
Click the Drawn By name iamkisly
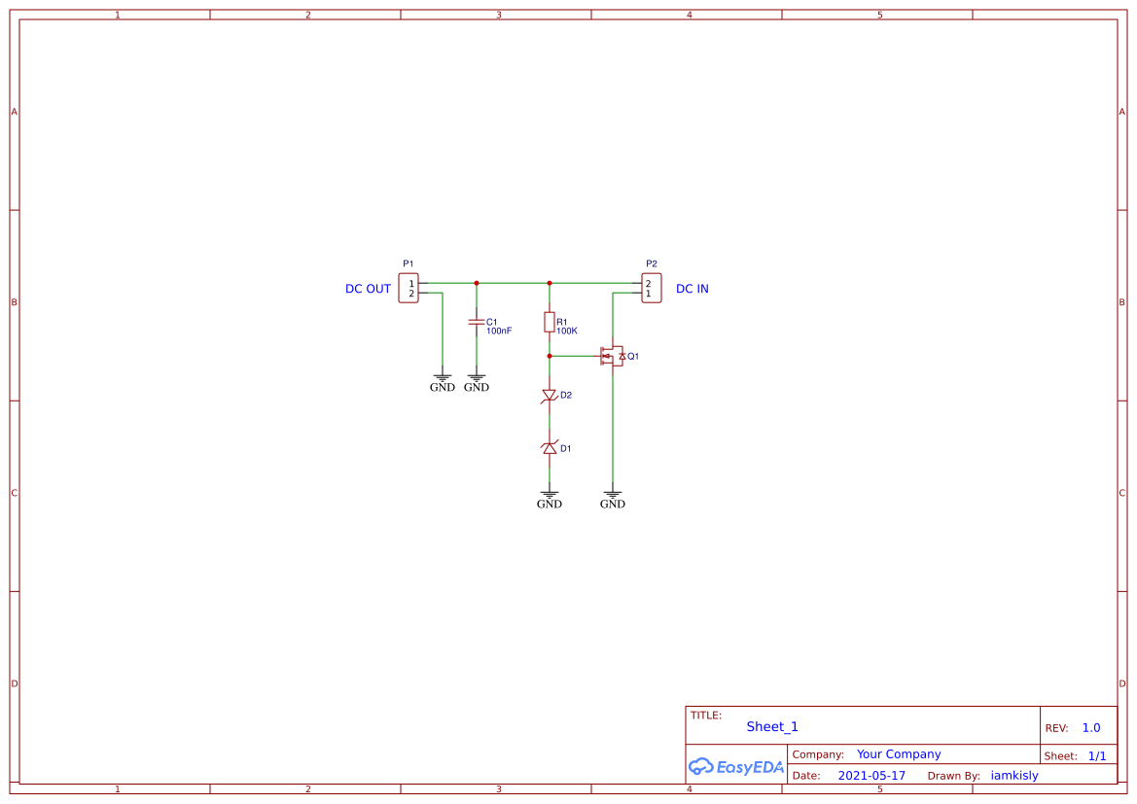pos(1014,775)
